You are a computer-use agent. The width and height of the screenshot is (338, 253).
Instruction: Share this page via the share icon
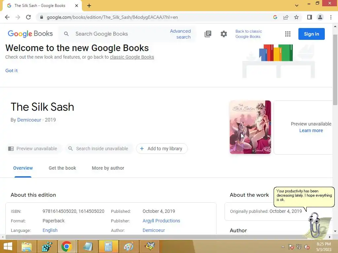[x=286, y=17]
